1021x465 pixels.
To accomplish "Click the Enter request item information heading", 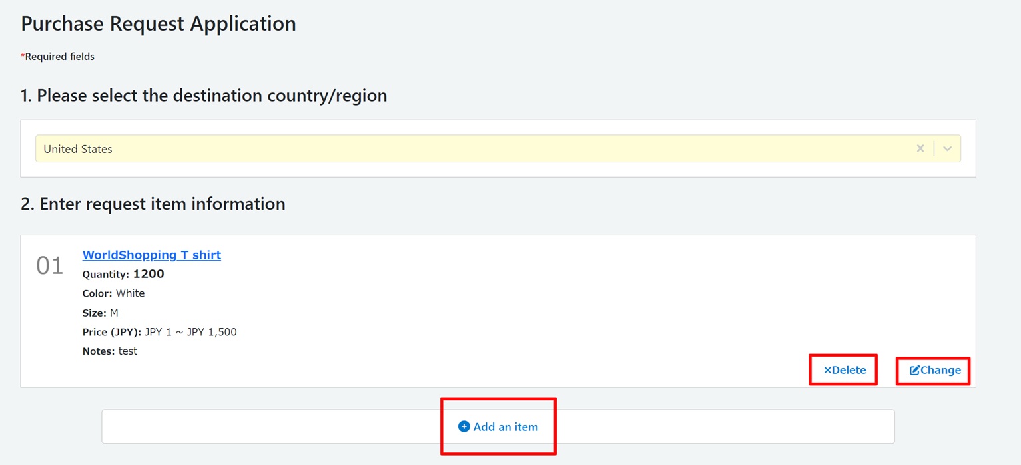I will (153, 204).
